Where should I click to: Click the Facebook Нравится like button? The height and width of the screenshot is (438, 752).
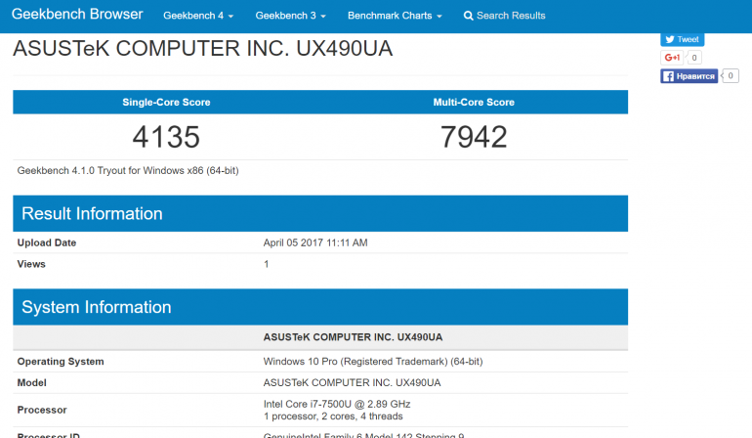click(689, 76)
